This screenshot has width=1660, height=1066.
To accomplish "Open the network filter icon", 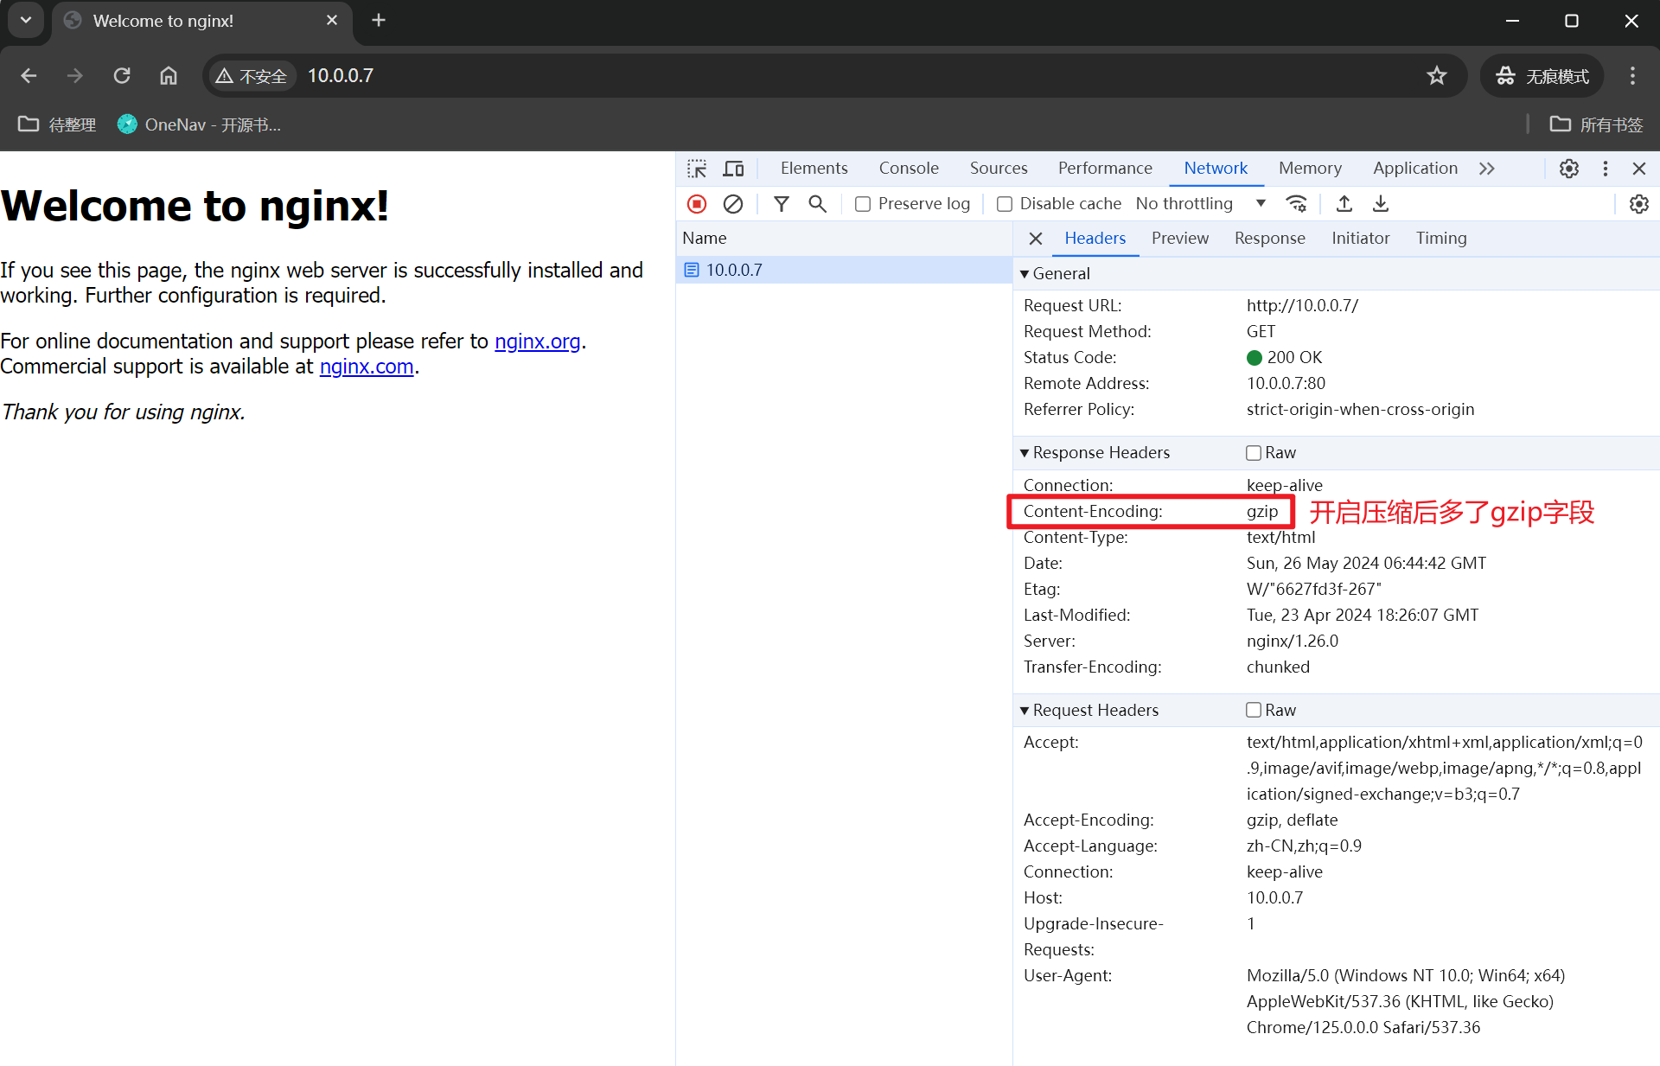I will point(782,204).
